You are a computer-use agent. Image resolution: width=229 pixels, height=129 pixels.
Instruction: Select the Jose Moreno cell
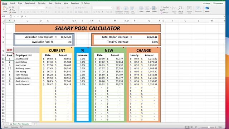tap(27, 59)
